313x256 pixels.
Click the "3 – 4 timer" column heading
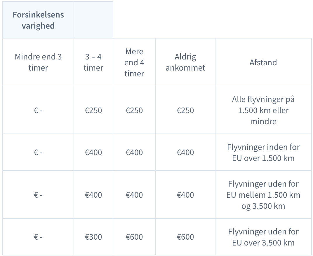(x=93, y=62)
